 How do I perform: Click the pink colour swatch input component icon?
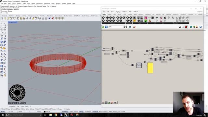146,18
